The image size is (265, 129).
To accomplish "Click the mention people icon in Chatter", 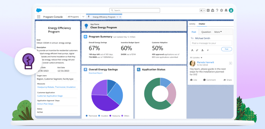I will pyautogui.click(x=202, y=50).
